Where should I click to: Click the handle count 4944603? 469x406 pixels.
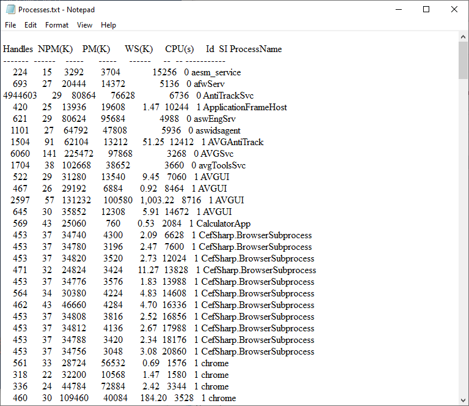tap(20, 96)
